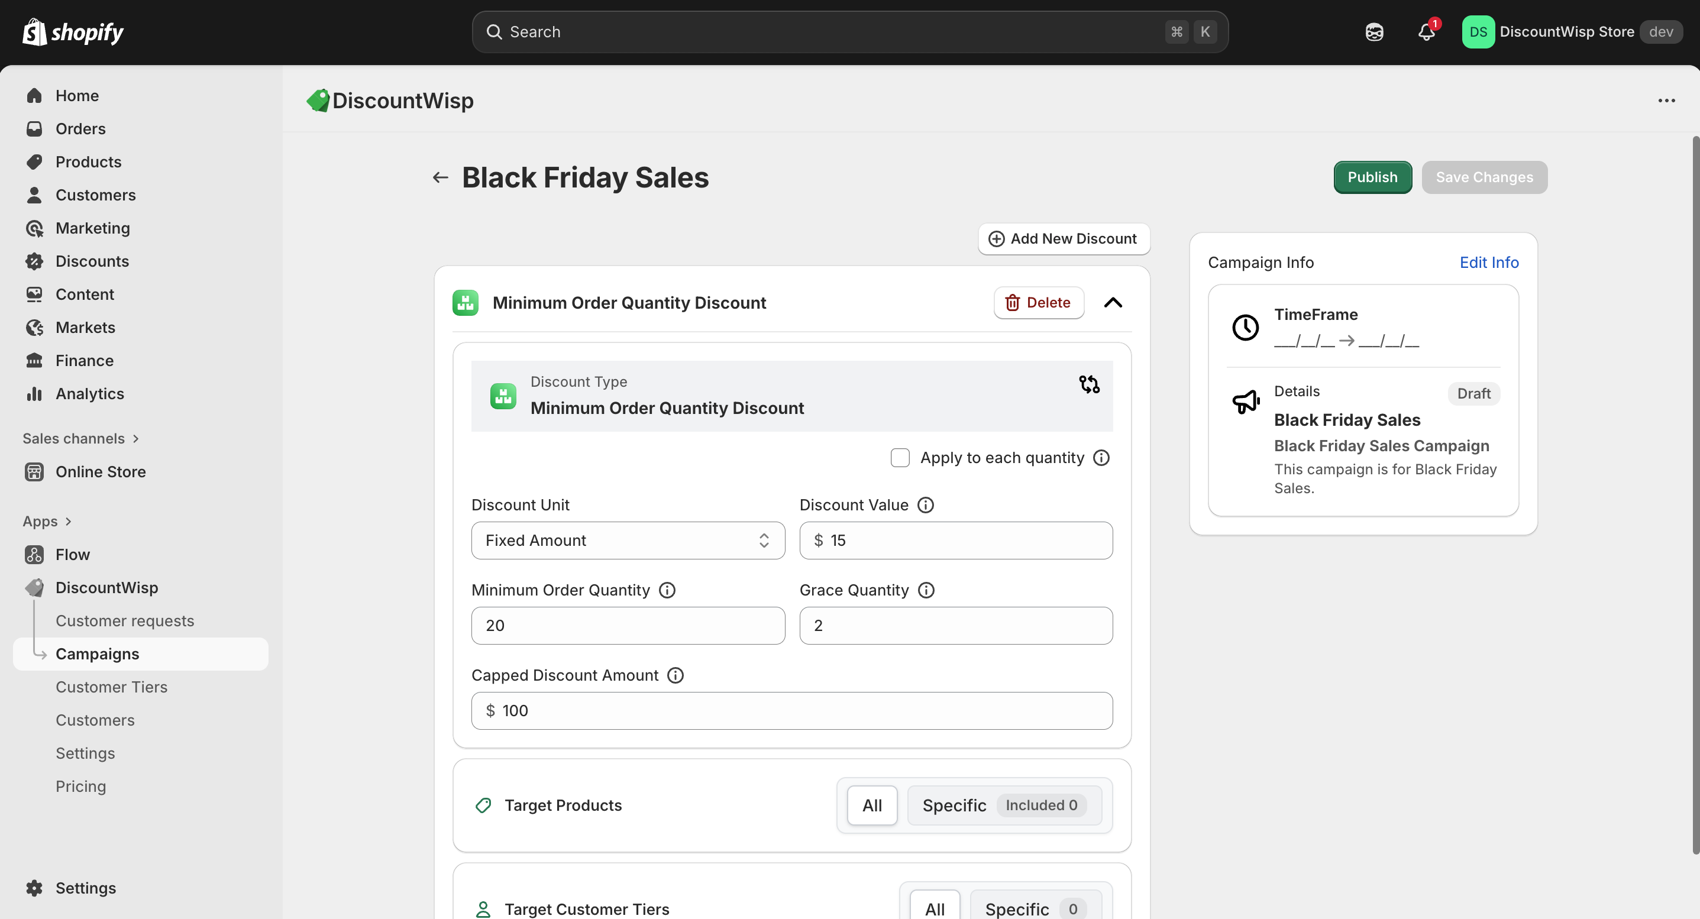Screen dimensions: 1700x919
Task: Click the back arrow beside Black Friday Sales
Action: pyautogui.click(x=440, y=177)
